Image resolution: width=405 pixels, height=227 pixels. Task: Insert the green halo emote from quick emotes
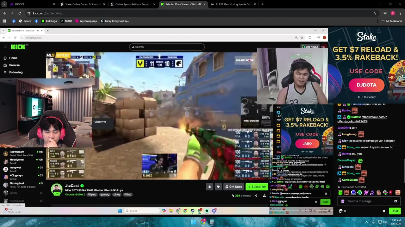pyautogui.click(x=340, y=193)
